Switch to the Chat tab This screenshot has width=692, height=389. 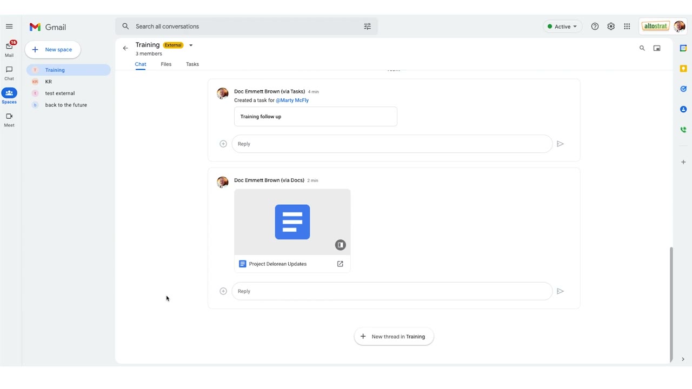(141, 64)
